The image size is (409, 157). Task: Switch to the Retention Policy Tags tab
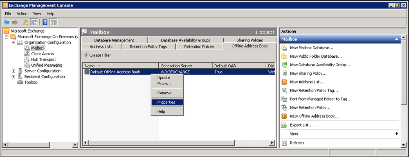[x=148, y=47]
